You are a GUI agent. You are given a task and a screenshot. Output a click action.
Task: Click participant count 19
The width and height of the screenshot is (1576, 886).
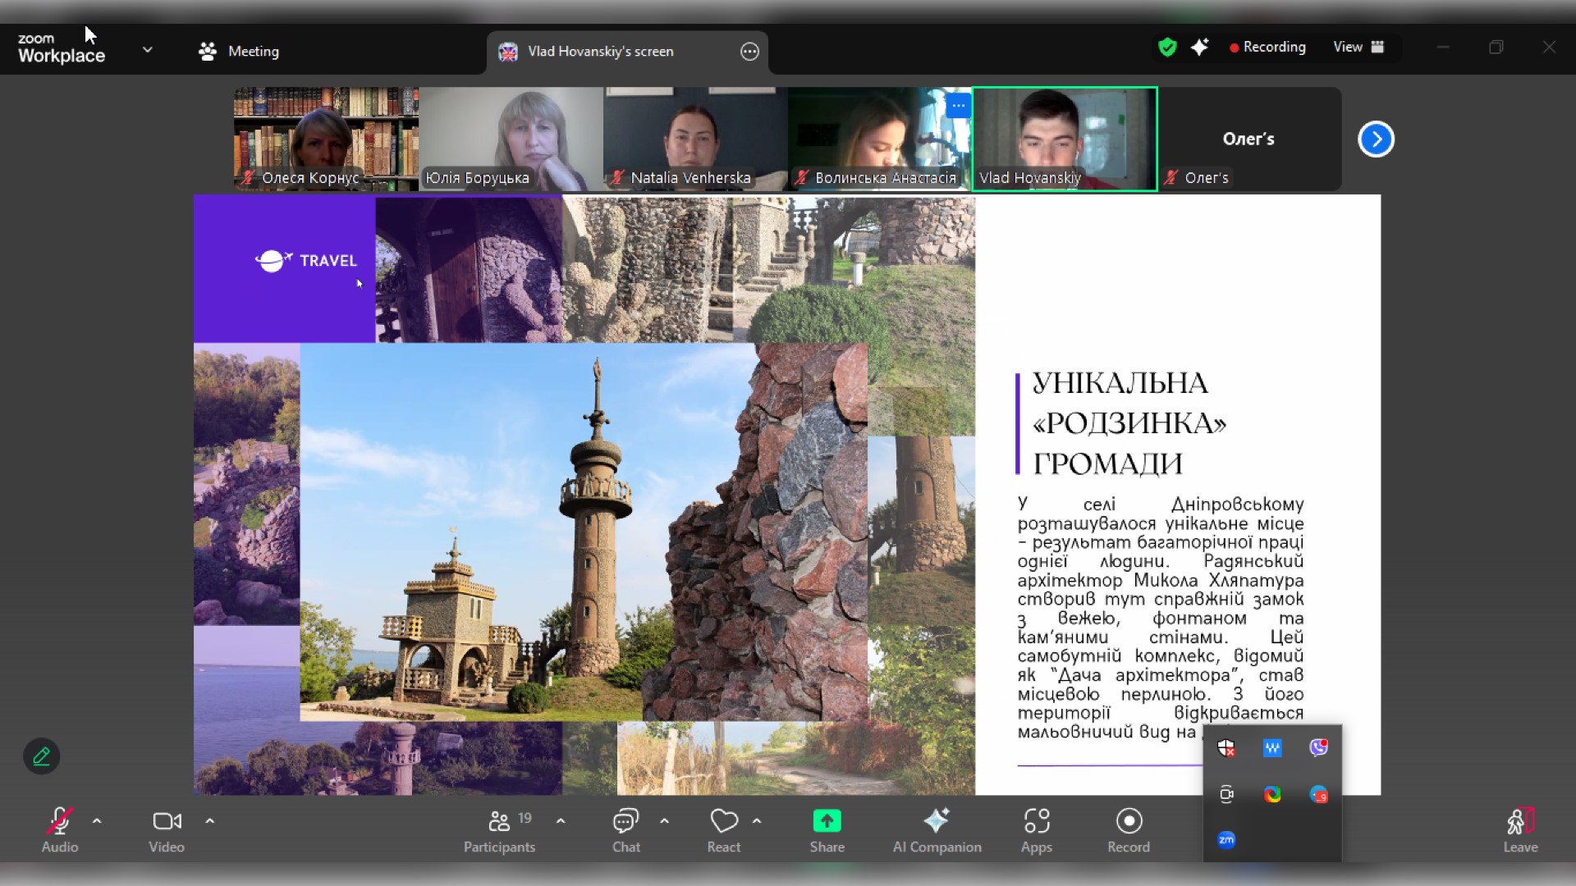click(525, 818)
